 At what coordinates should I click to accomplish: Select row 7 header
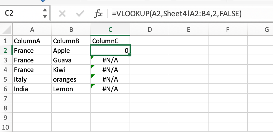5,98
